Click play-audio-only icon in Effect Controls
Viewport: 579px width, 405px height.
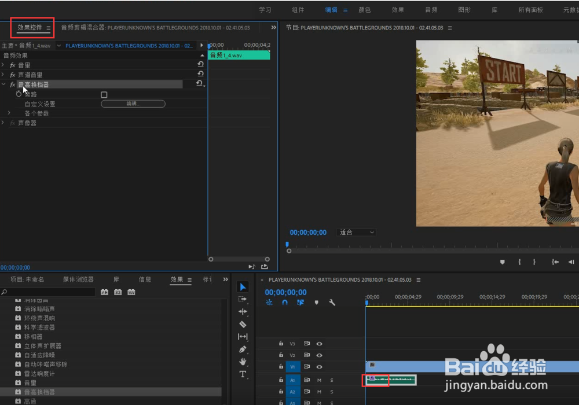(252, 266)
